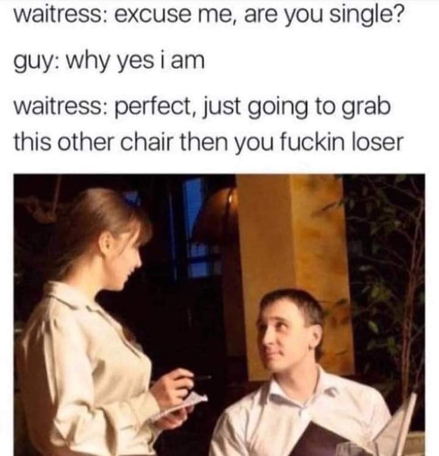Click the first "waitress:" label
Screen dimensions: 439x456
pyautogui.click(x=61, y=15)
